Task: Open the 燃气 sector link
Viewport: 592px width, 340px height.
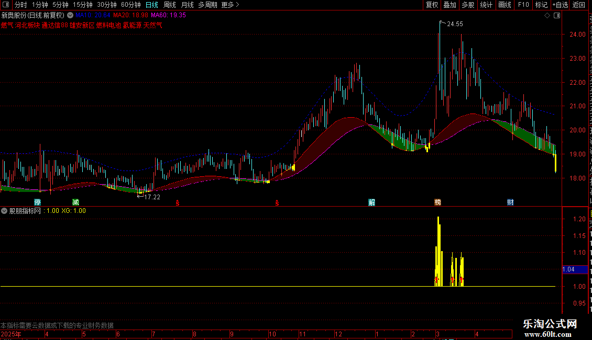Action: click(x=7, y=25)
